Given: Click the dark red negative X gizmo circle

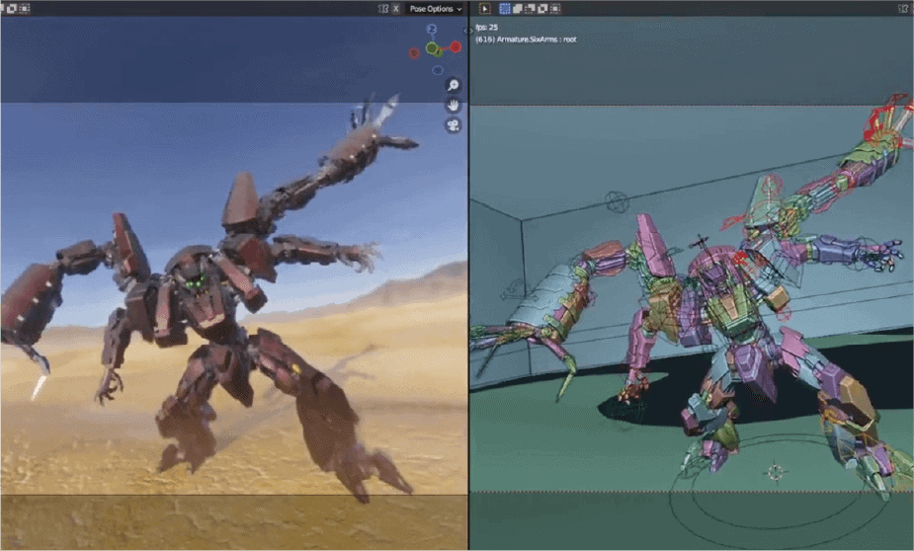Looking at the screenshot, I should [x=414, y=53].
